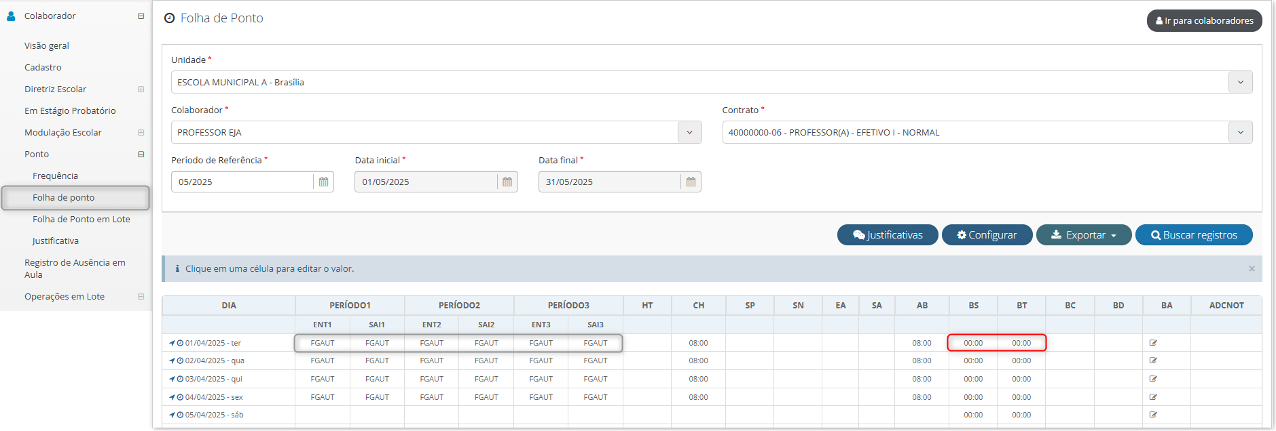Open Registro de Ausência em Aula
The height and width of the screenshot is (431, 1276).
click(75, 268)
